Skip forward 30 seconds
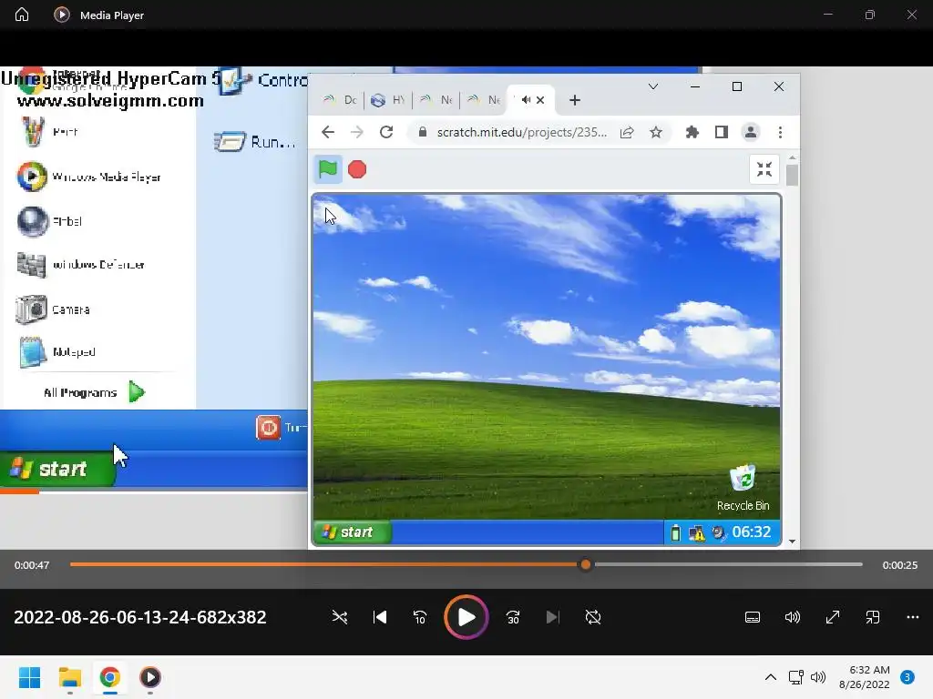The image size is (933, 699). pyautogui.click(x=513, y=617)
